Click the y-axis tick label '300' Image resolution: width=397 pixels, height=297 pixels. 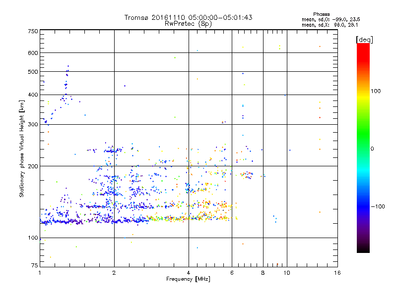click(33, 124)
